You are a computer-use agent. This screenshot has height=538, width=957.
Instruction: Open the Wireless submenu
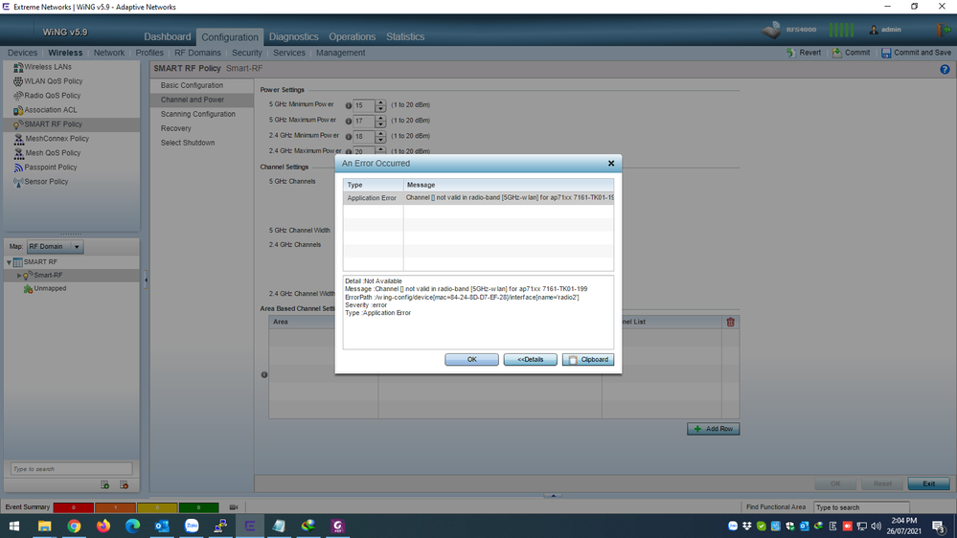click(65, 53)
